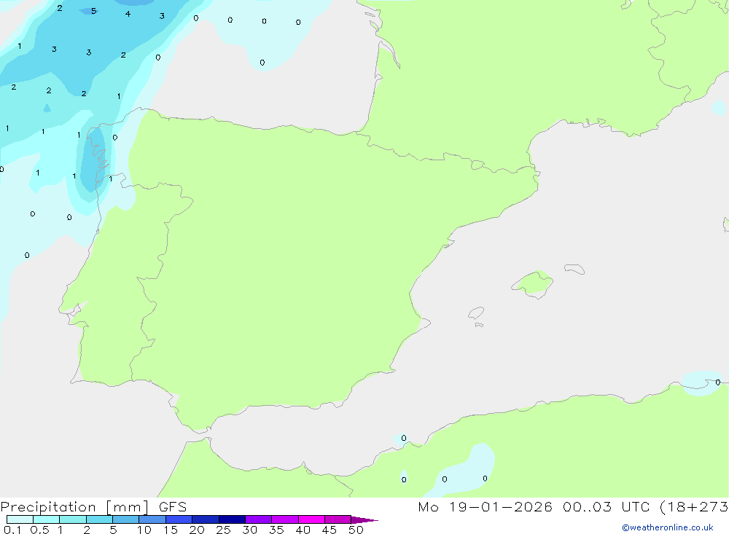Screen dimensions: 729x534
Task: Click the Menorca island outline on the map
Action: [x=574, y=269]
